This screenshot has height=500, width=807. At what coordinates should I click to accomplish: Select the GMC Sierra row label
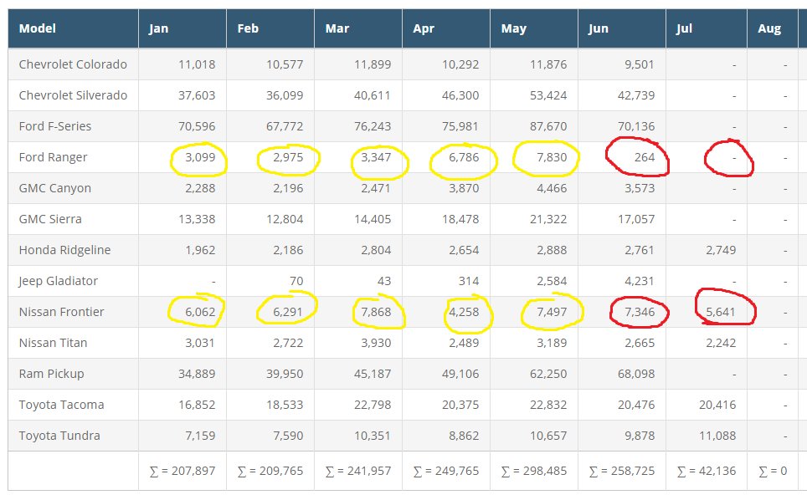pyautogui.click(x=50, y=219)
